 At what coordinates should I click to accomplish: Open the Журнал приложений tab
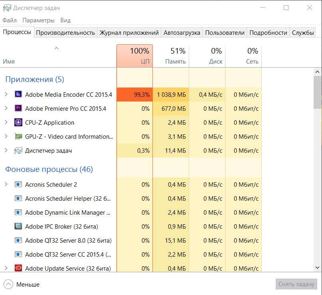tap(129, 33)
